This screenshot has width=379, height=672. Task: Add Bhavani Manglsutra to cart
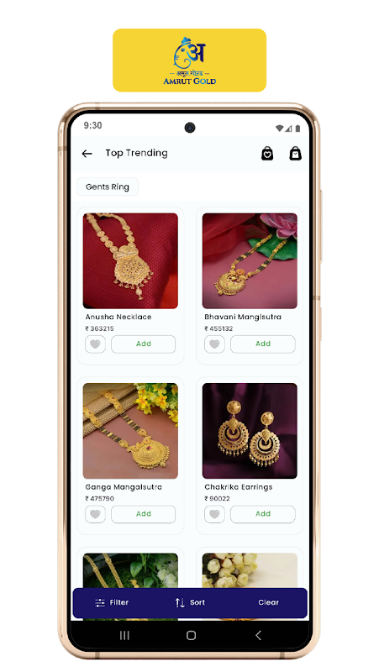[263, 344]
